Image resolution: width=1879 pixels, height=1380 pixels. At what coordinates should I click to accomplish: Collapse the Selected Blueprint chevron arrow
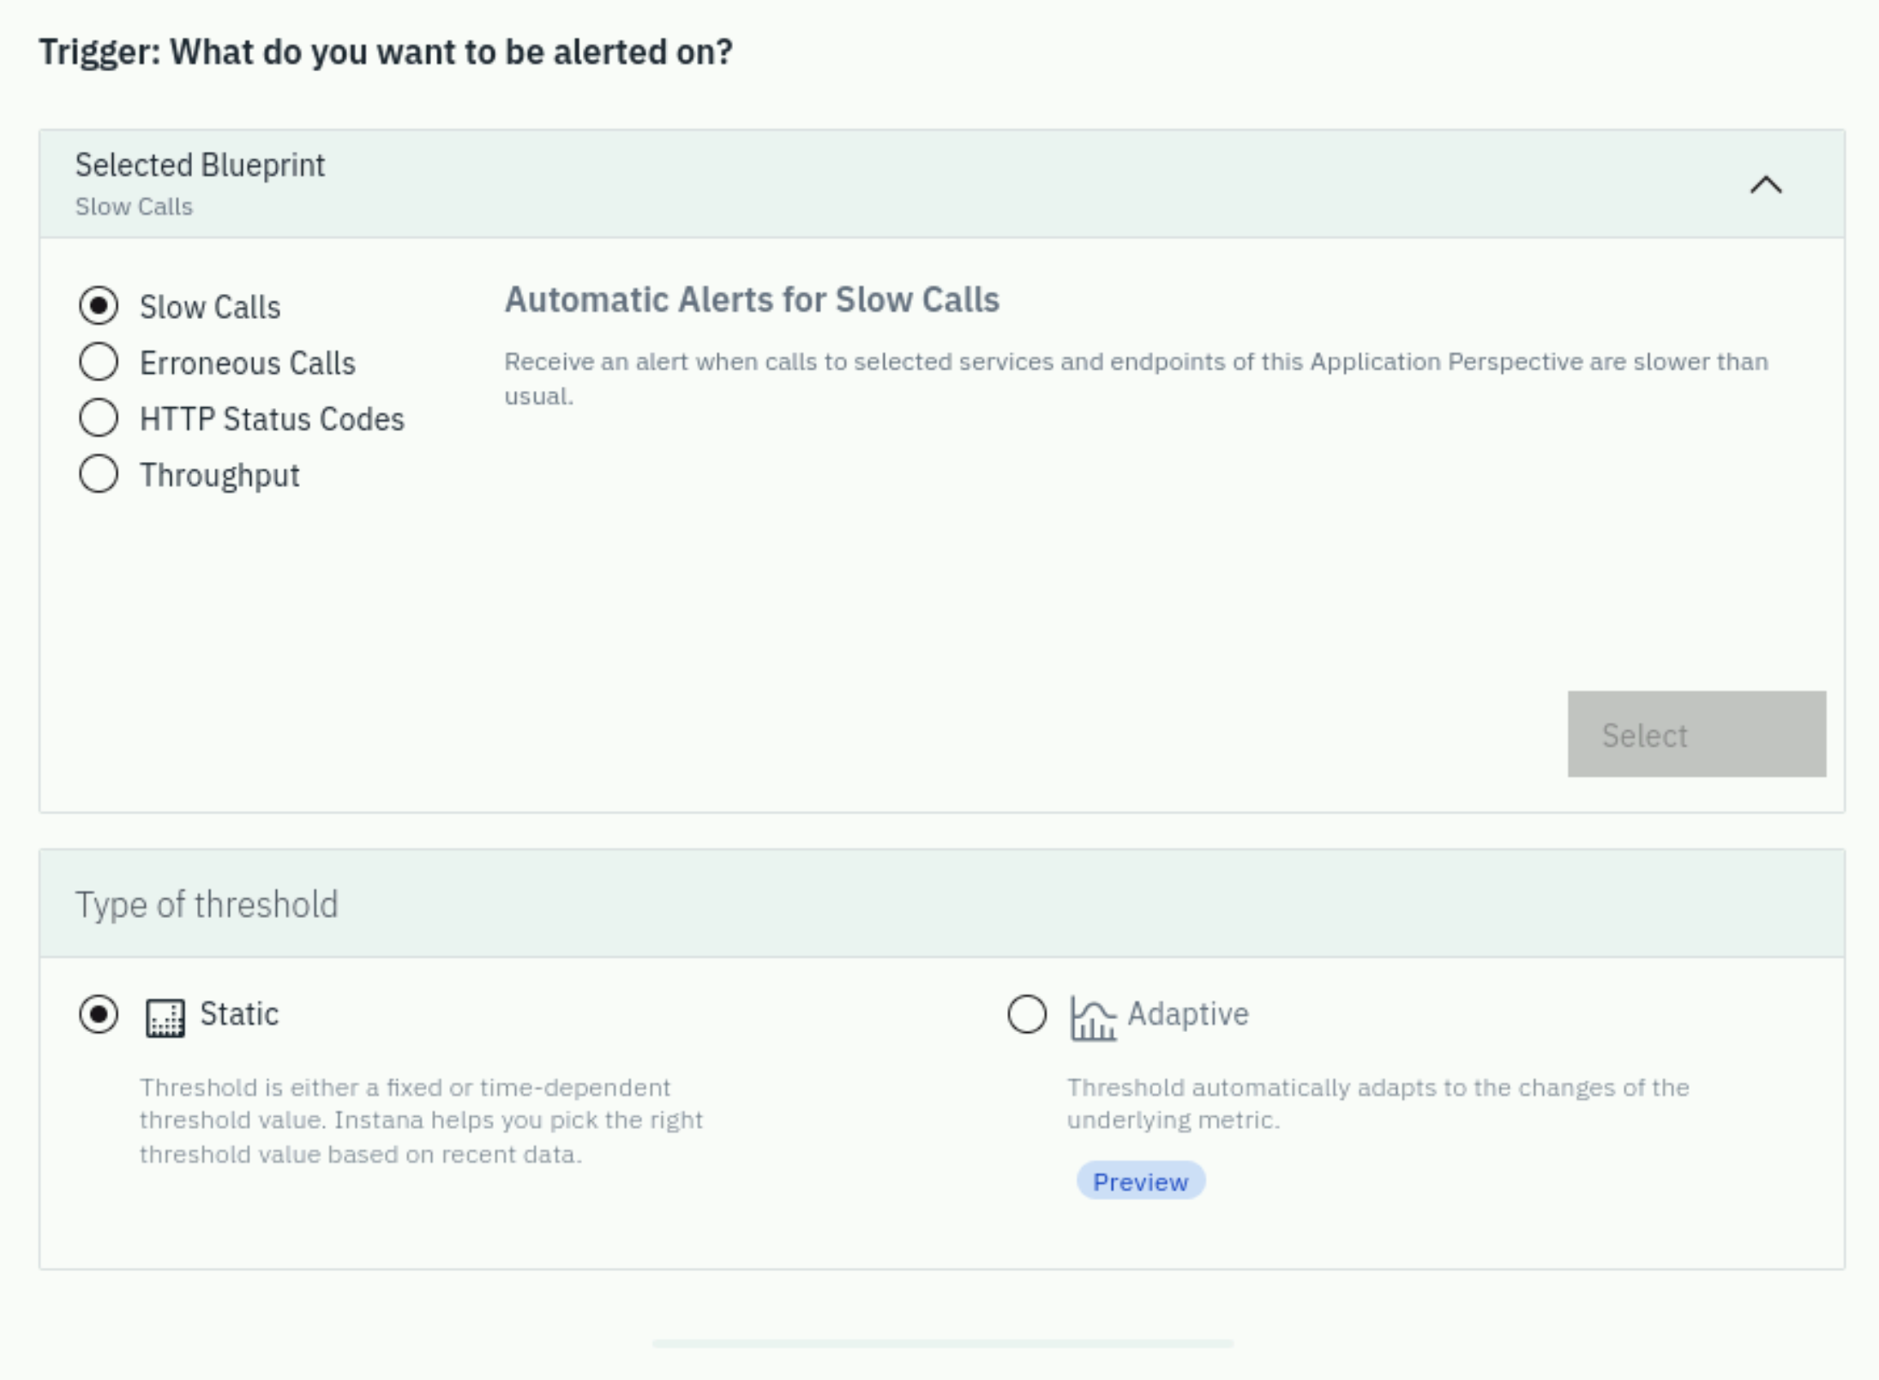(x=1765, y=184)
